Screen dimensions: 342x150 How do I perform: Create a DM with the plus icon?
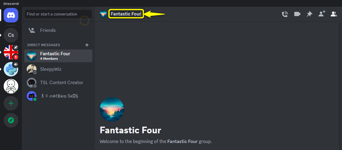(x=87, y=45)
